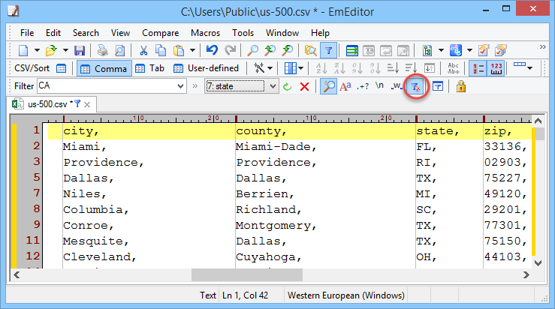
Task: Click the green Wrap by Window icon
Action: [351, 50]
